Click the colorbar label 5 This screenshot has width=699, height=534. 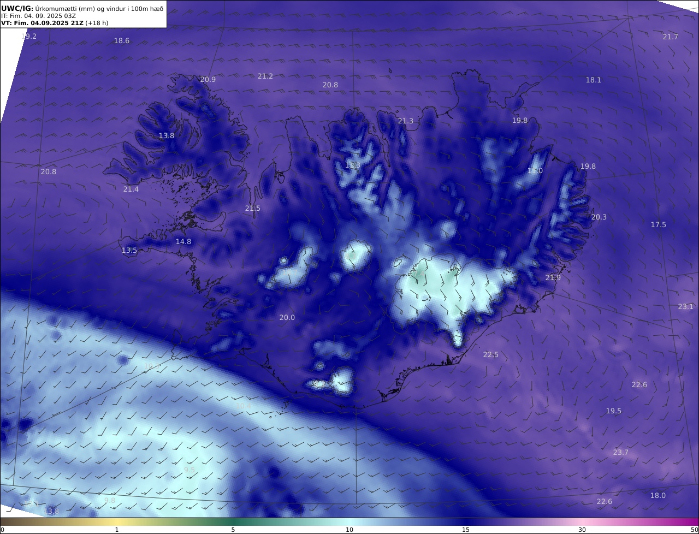[x=233, y=530]
